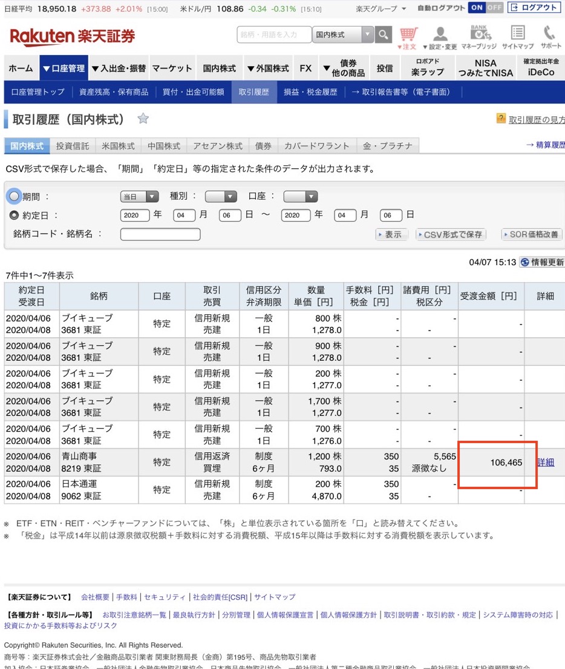
Task: Click the shopping cart 注文 icon
Action: pyautogui.click(x=408, y=35)
